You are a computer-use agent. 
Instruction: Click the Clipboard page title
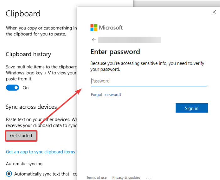coord(23,14)
